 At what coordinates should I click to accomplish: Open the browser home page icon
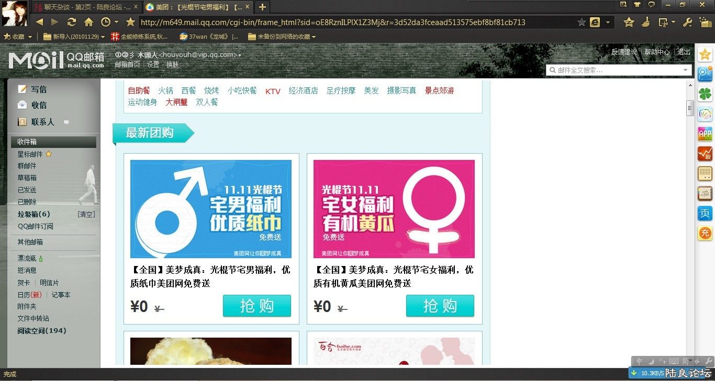click(88, 22)
